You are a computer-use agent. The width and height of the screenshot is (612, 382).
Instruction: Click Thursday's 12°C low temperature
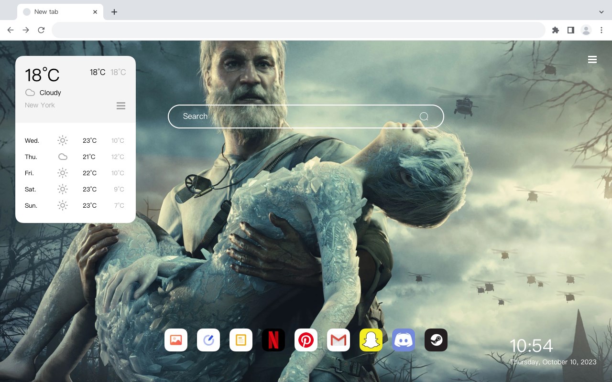[118, 157]
